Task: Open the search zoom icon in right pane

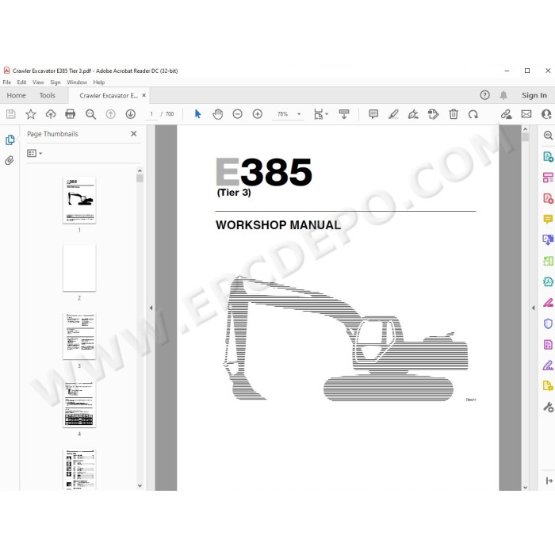Action: [x=548, y=136]
